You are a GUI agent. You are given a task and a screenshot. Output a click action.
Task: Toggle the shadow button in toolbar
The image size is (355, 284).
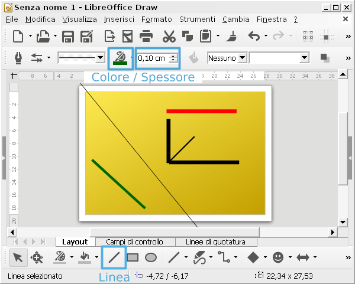pyautogui.click(x=324, y=58)
